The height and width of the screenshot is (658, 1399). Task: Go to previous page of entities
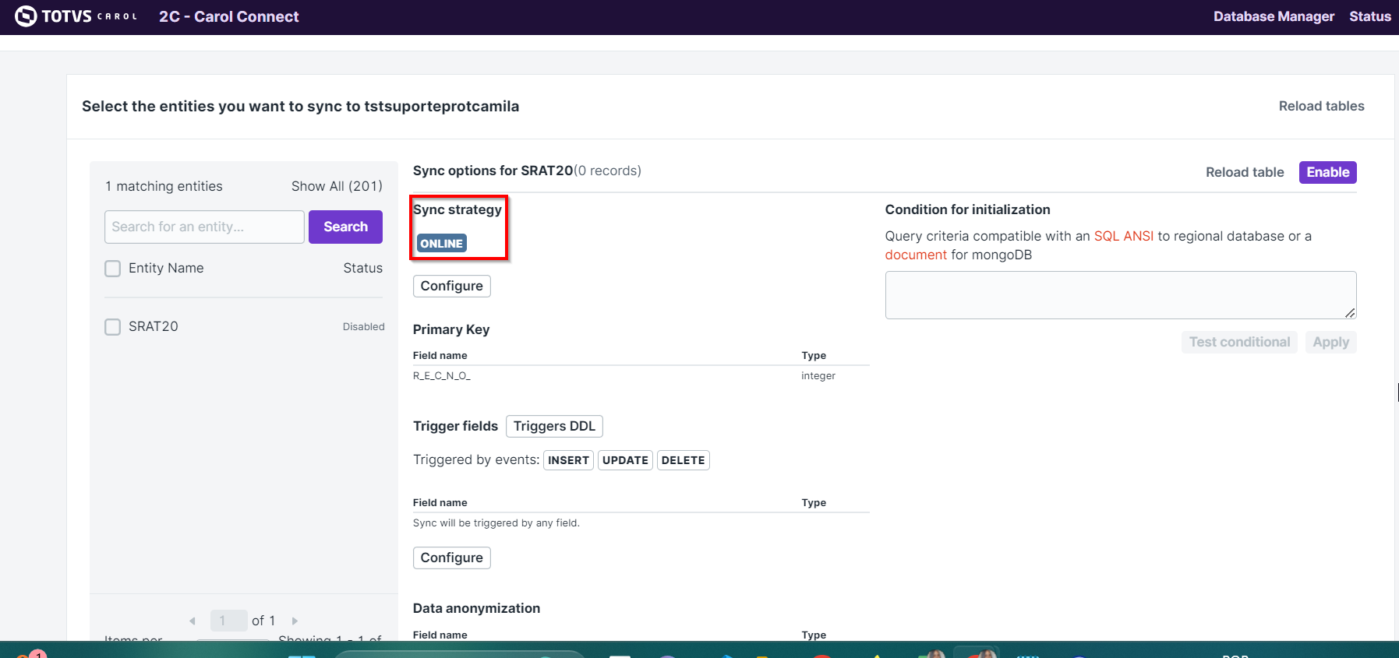pyautogui.click(x=193, y=621)
